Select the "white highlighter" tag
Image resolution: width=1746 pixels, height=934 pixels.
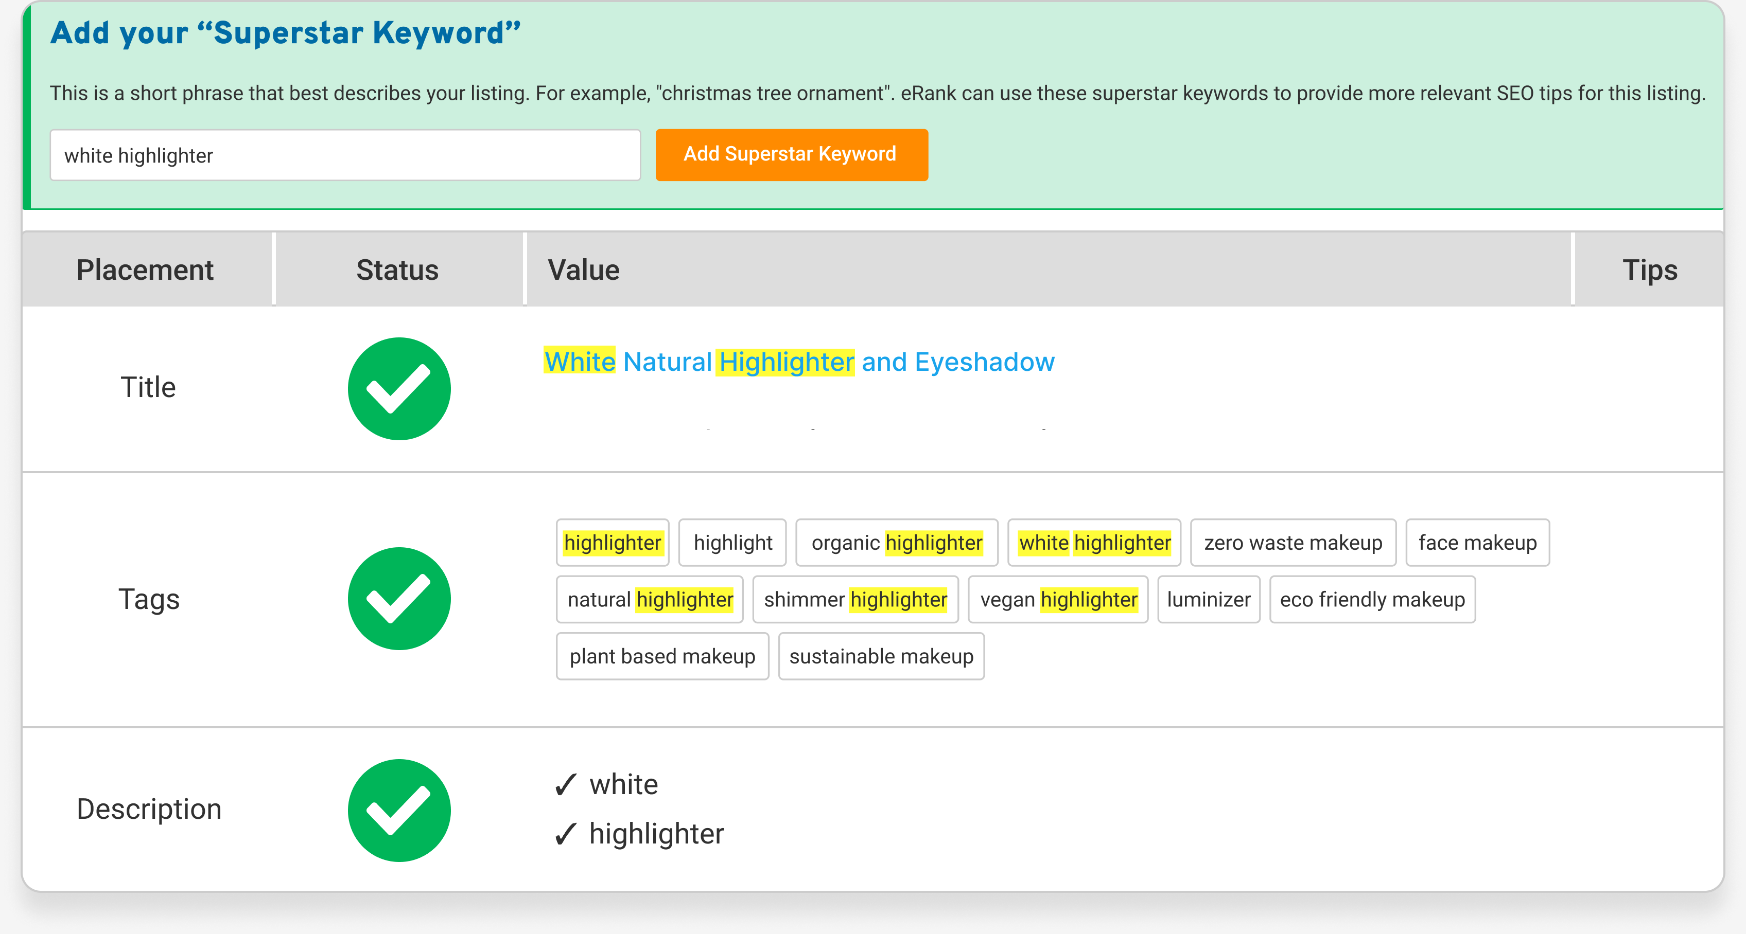coord(1095,543)
